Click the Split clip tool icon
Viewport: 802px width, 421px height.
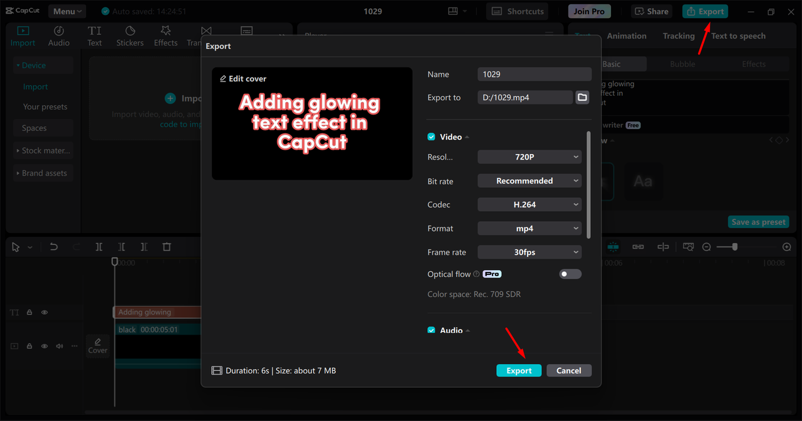(99, 247)
